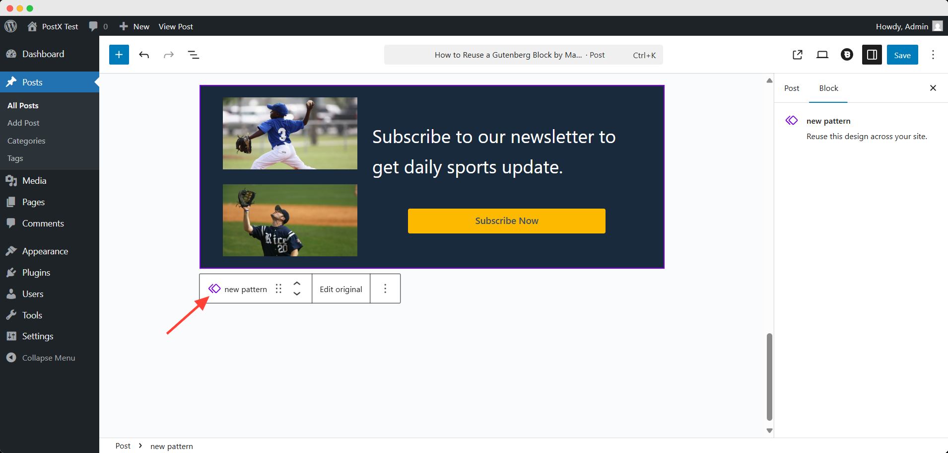Click the blue block inserter plus button
The width and height of the screenshot is (948, 453).
(x=119, y=55)
